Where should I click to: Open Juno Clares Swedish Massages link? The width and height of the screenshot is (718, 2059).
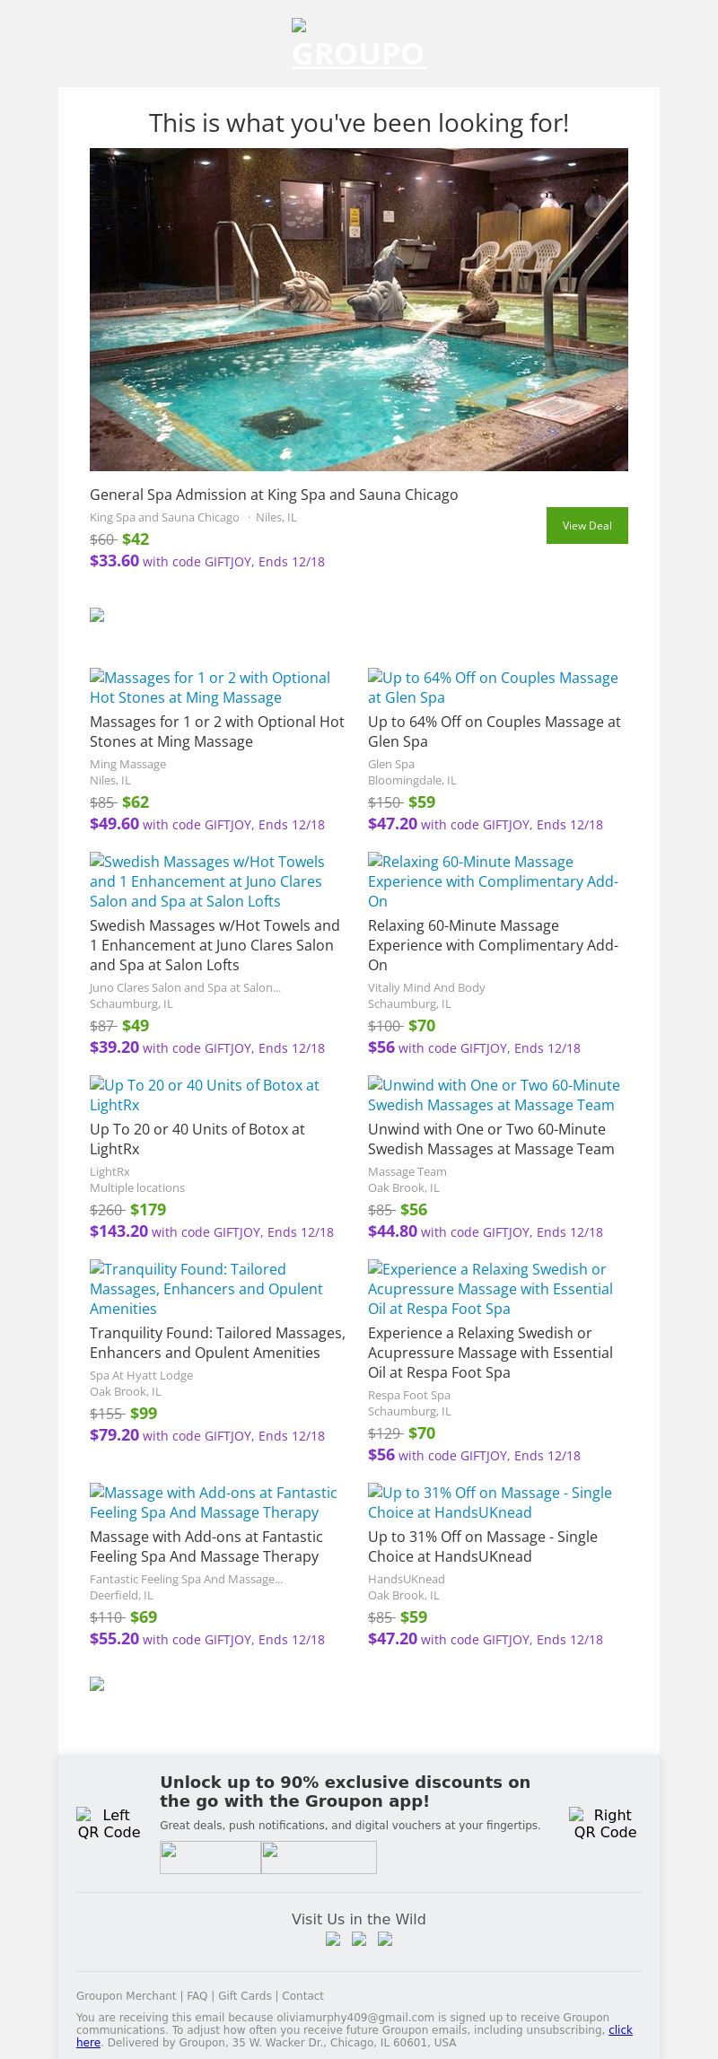coord(206,881)
